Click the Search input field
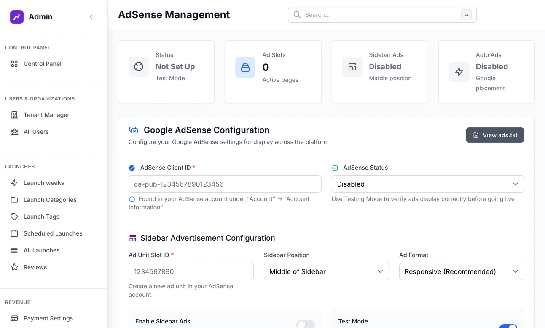The height and width of the screenshot is (328, 545). tap(382, 15)
